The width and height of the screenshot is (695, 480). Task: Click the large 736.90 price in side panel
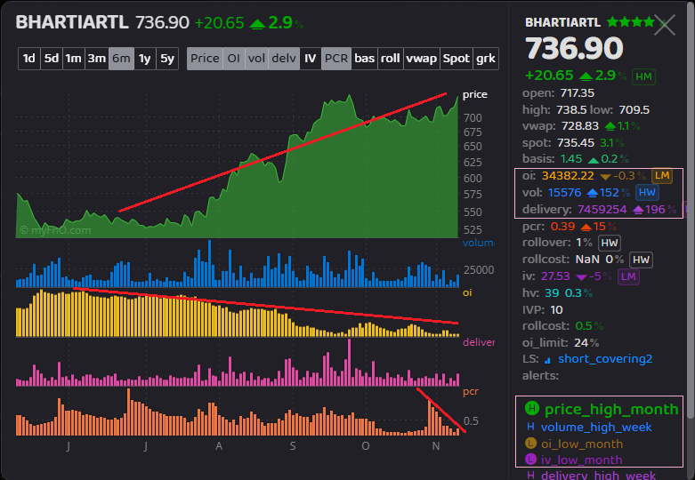574,48
